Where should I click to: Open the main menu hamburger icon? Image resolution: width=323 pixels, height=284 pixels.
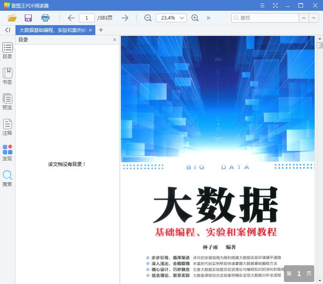[x=262, y=5]
